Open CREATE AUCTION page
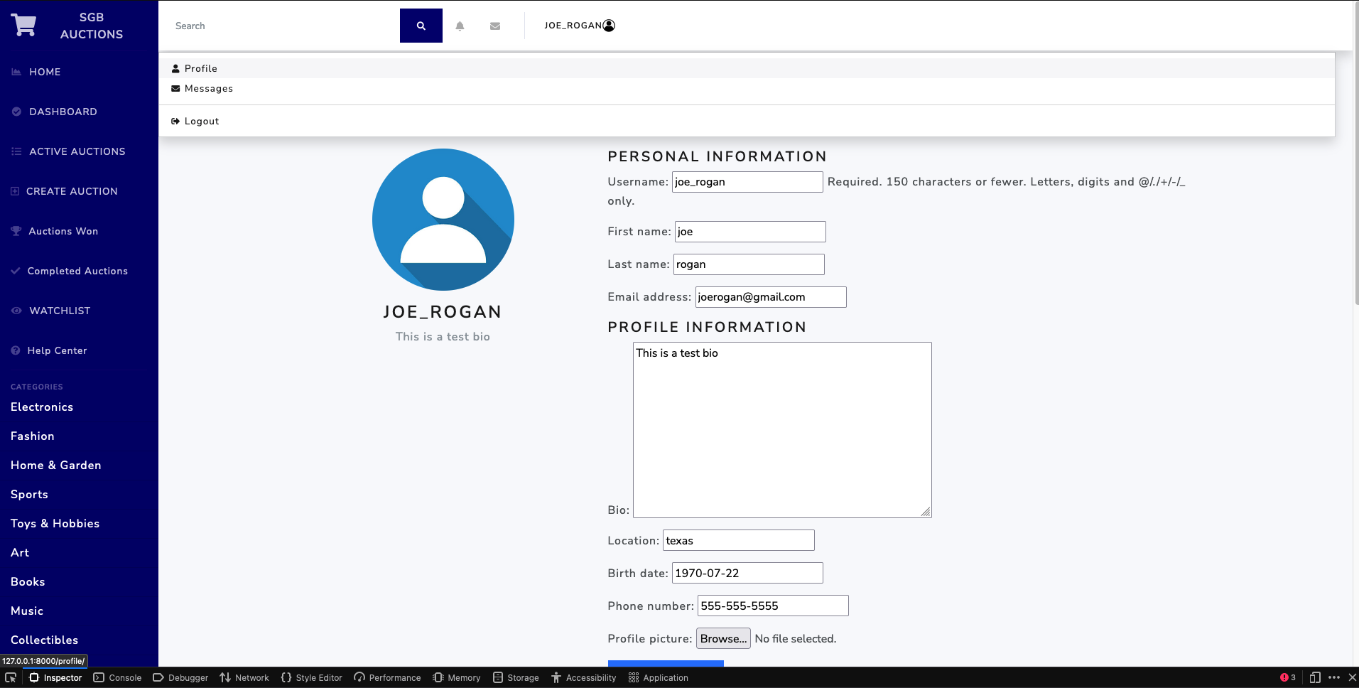Screen dimensions: 1359x688 coord(72,191)
